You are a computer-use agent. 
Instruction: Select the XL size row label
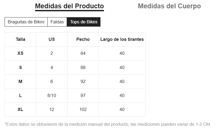coord(20,109)
